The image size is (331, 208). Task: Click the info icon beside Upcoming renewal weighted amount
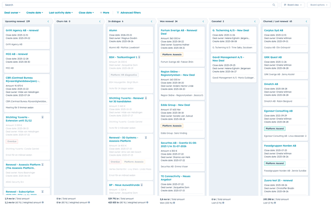tap(43, 203)
